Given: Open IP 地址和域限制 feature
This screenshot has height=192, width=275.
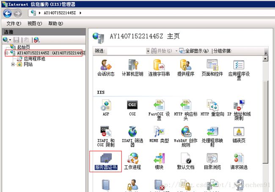Looking at the screenshot, I should point(239,110).
